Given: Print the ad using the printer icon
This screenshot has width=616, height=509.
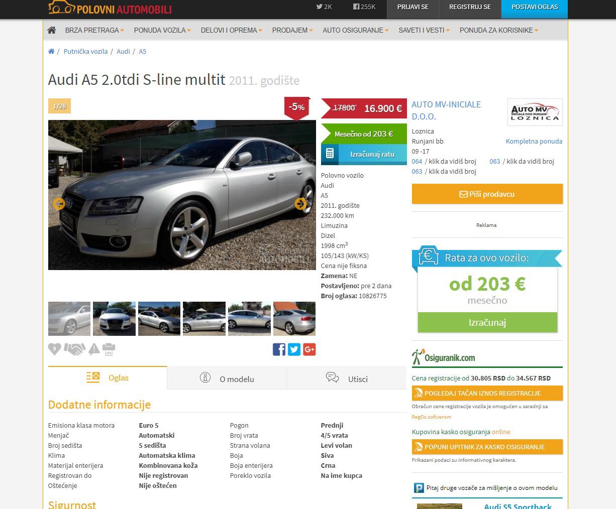Looking at the screenshot, I should [x=109, y=349].
